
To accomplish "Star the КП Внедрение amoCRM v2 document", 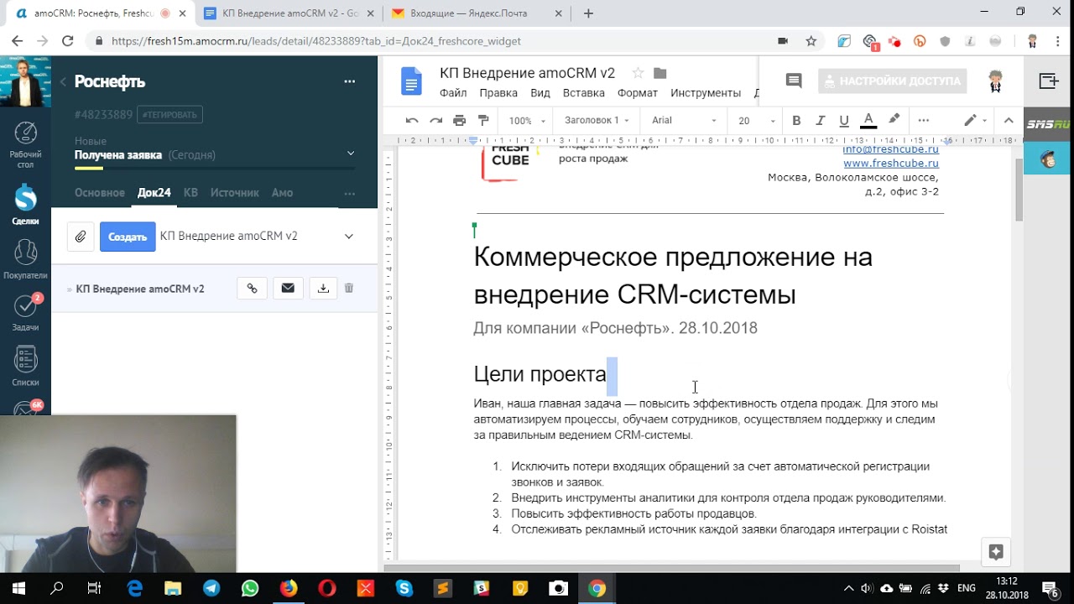I will point(638,73).
